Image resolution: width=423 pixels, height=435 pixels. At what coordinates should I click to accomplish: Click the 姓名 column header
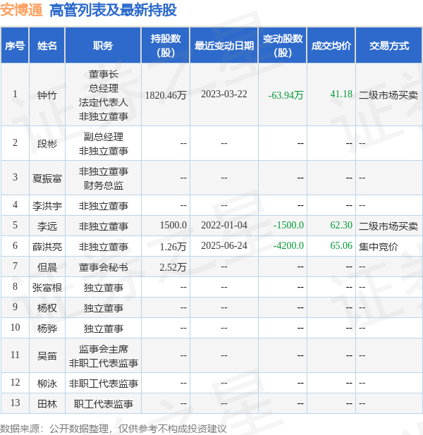tap(47, 46)
